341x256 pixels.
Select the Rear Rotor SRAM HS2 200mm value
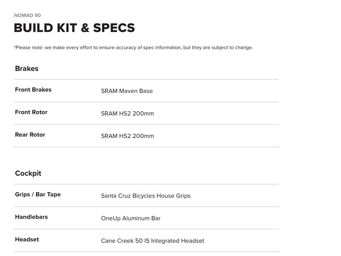click(128, 136)
